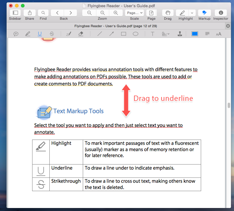Zoom out with the minus magnifier
The width and height of the screenshot is (234, 211).
(89, 13)
